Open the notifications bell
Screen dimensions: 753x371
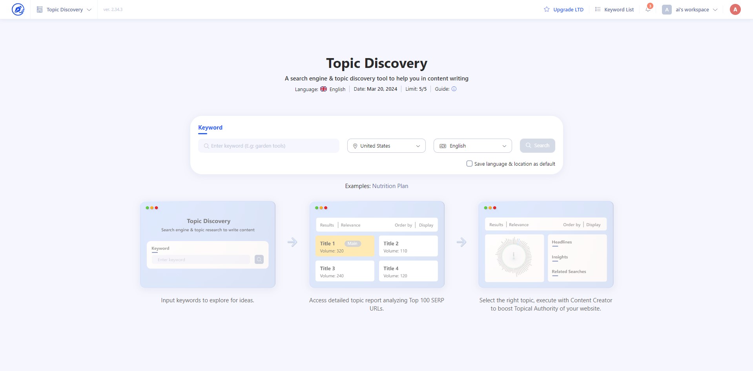[x=648, y=9]
